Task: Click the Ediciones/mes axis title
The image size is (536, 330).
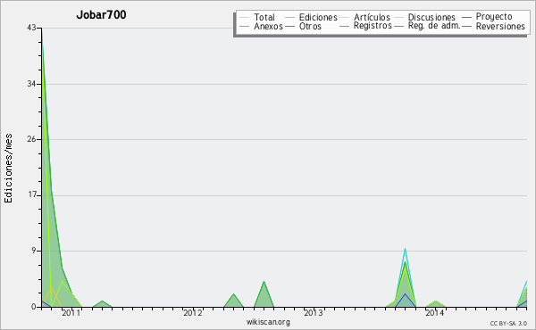Action: [x=8, y=169]
